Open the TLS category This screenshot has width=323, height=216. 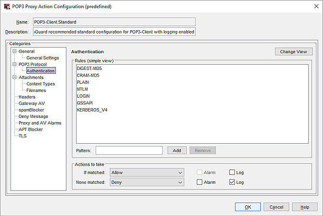(x=22, y=136)
